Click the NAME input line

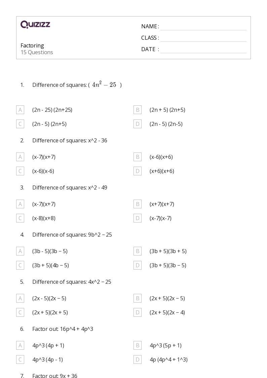203,27
